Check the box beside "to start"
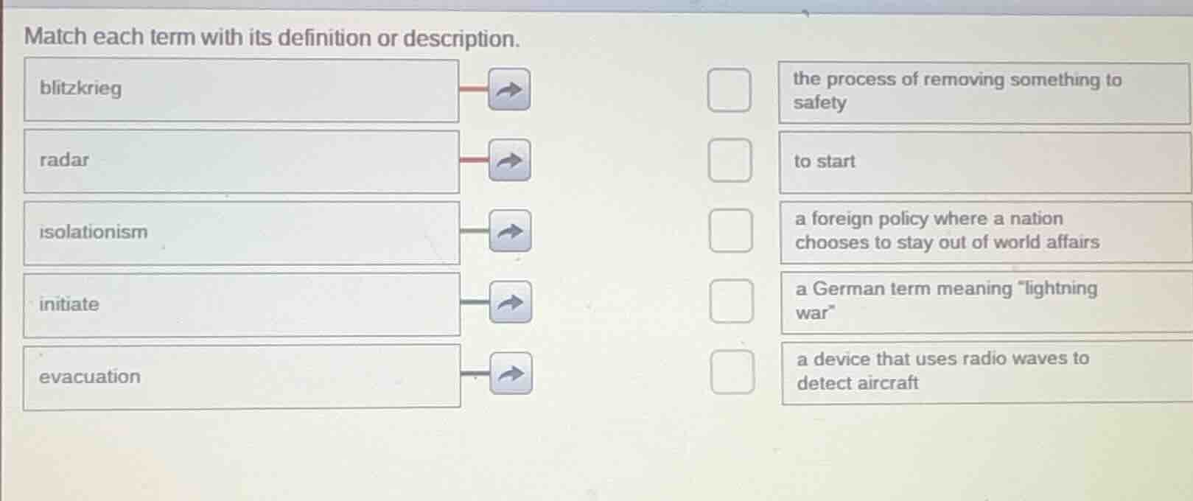The image size is (1193, 501). [x=730, y=161]
